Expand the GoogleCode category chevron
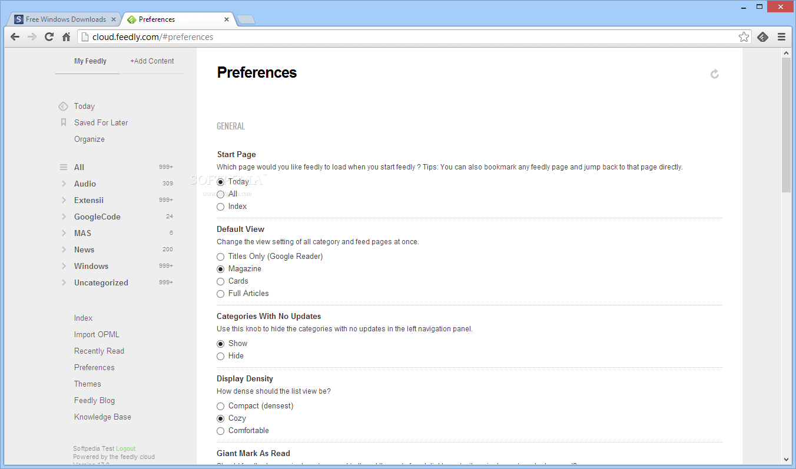Screen dimensions: 796x469 (64, 217)
